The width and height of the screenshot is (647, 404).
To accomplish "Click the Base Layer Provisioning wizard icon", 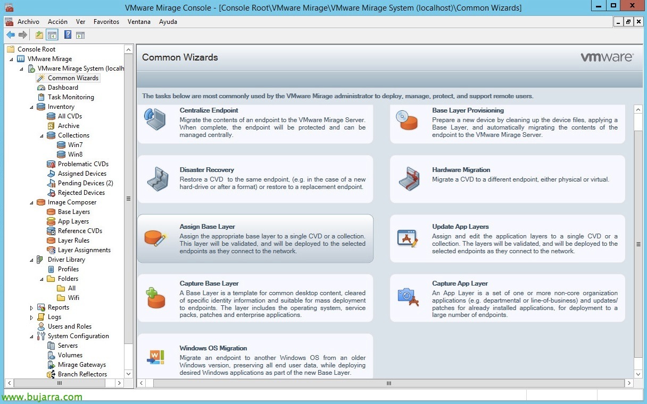I will pyautogui.click(x=408, y=120).
